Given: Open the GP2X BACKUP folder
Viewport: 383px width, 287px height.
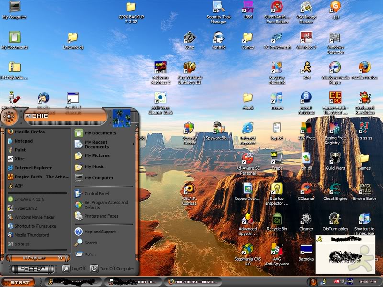Looking at the screenshot, I should click(131, 7).
